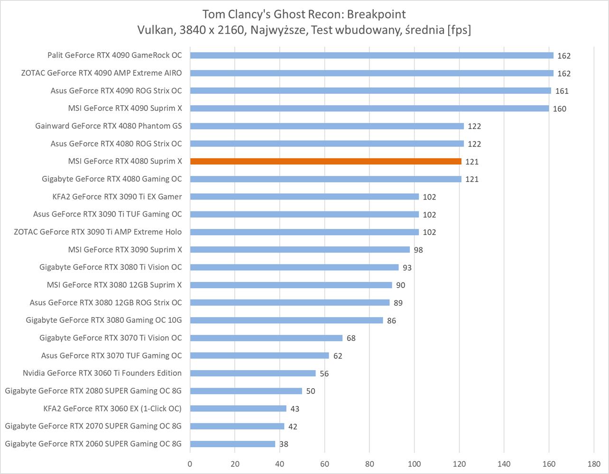Select the label 'Gainward GeForce RTX 4080 Phantom GS'
Image resolution: width=609 pixels, height=474 pixels.
point(109,126)
